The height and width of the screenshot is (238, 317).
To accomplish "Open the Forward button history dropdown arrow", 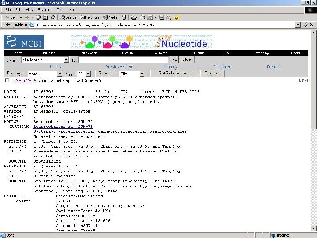I will tap(32, 18).
